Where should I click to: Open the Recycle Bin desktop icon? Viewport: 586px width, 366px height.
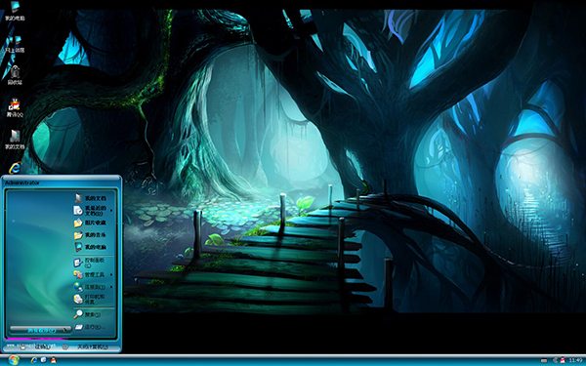(x=15, y=74)
